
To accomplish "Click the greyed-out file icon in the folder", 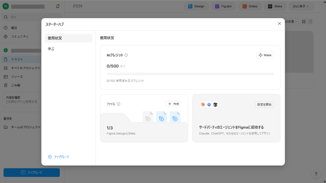I will point(148,117).
